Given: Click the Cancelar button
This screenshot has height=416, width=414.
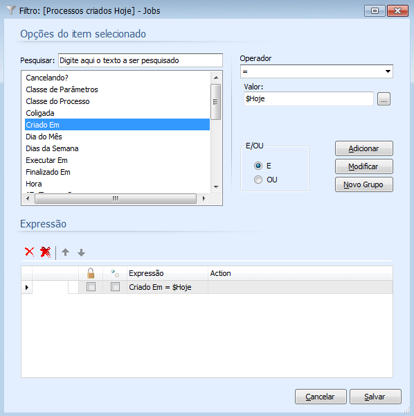Looking at the screenshot, I should tap(321, 397).
